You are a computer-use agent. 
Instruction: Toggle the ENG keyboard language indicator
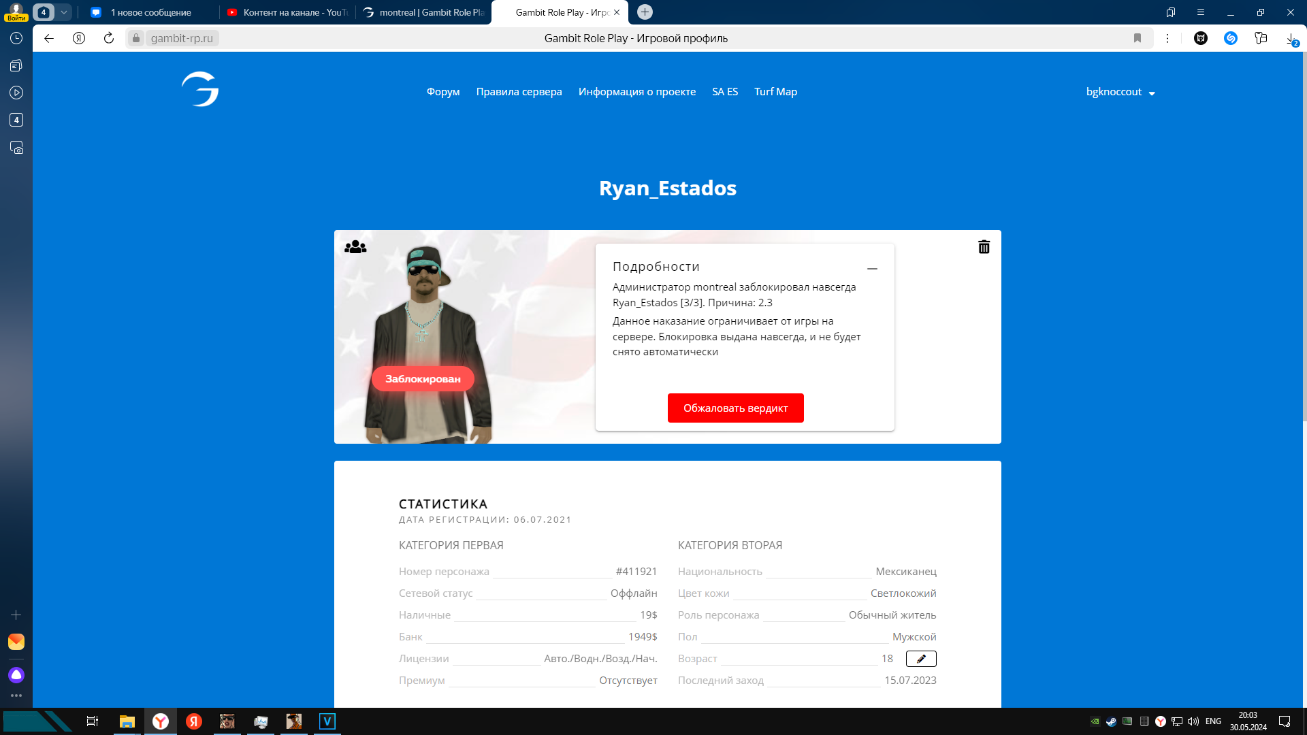click(x=1213, y=721)
